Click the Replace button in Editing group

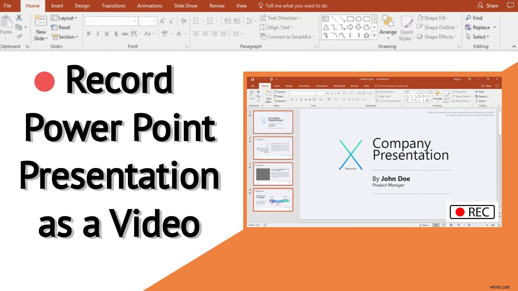click(480, 27)
